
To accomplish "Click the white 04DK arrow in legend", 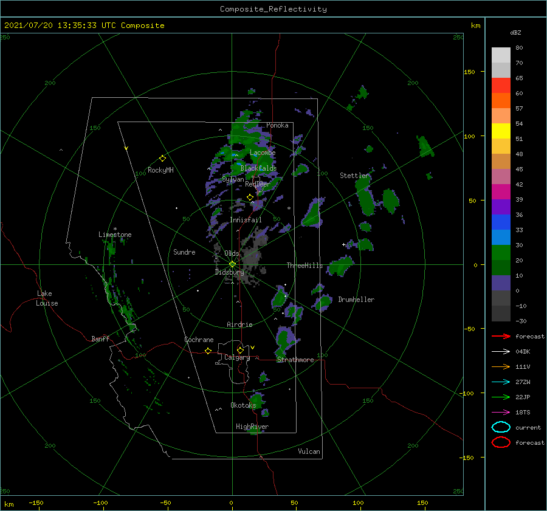I will pos(501,352).
